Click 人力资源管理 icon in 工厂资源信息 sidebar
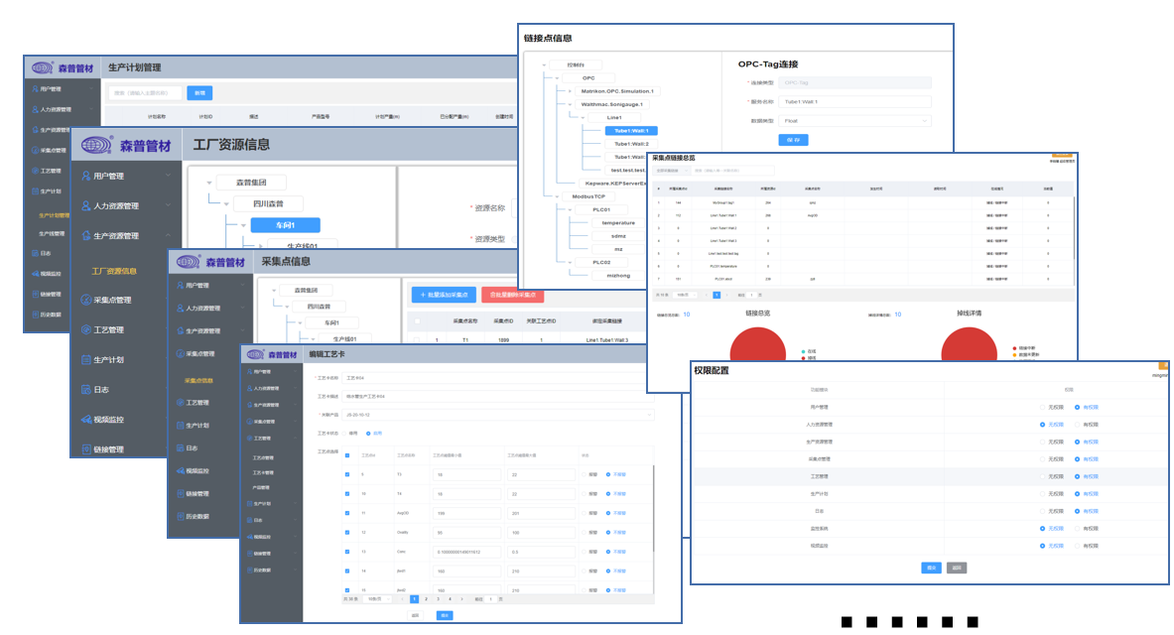 click(86, 206)
